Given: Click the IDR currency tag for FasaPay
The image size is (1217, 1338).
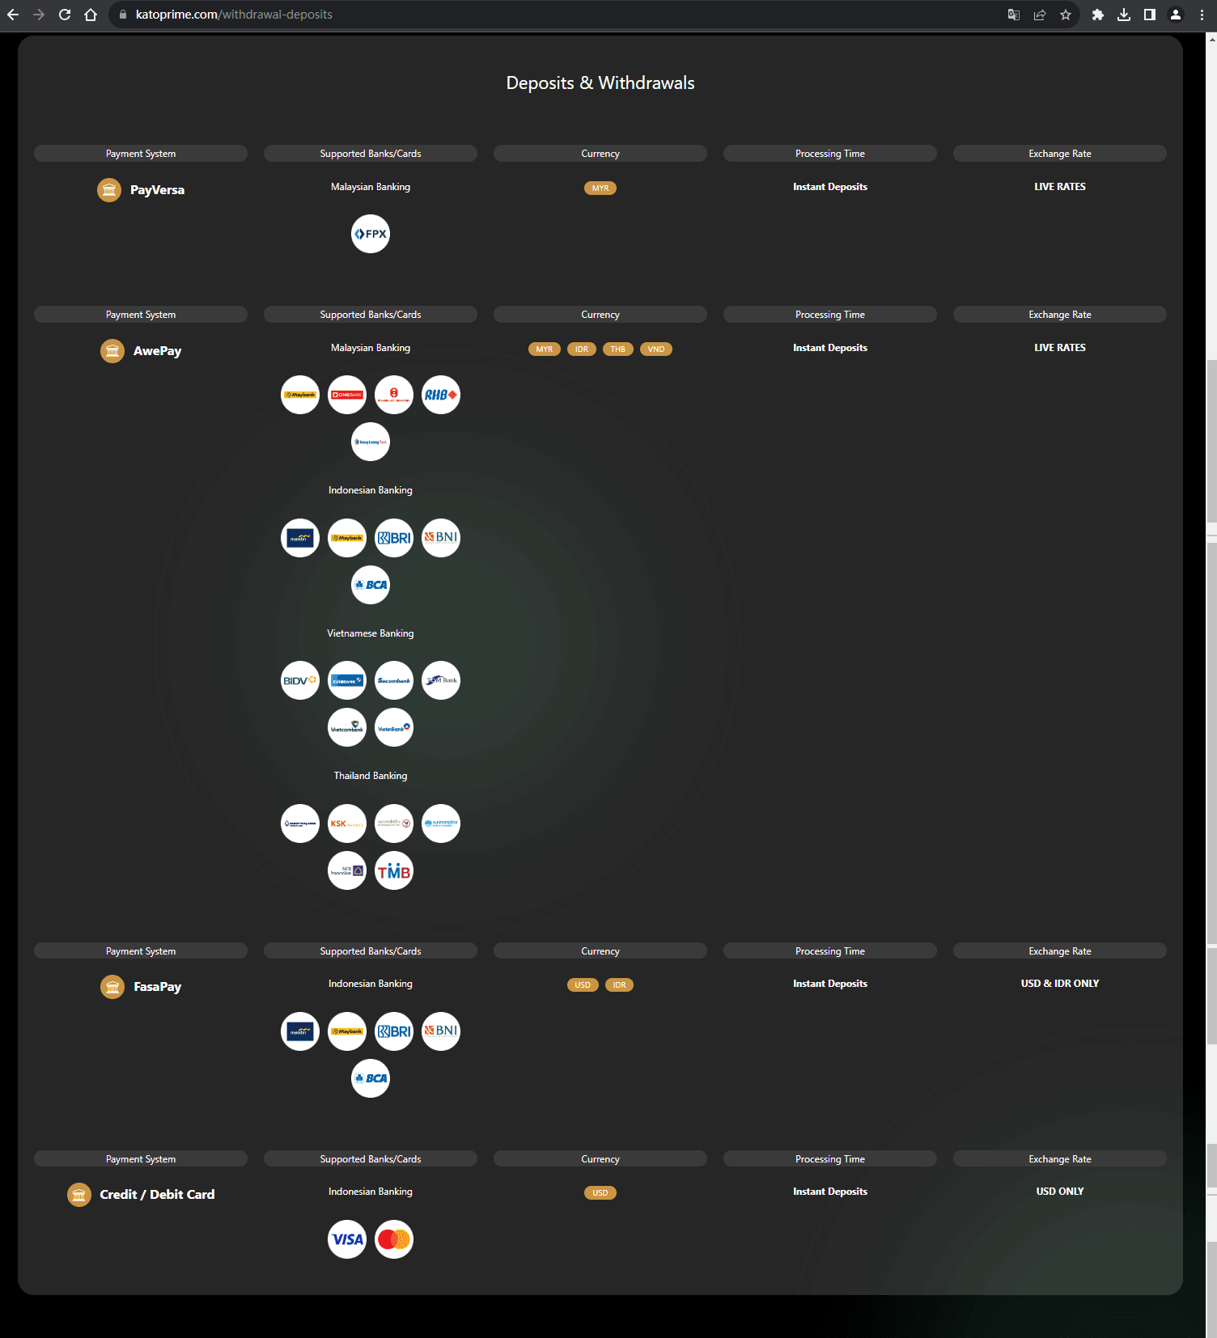Looking at the screenshot, I should coord(620,985).
